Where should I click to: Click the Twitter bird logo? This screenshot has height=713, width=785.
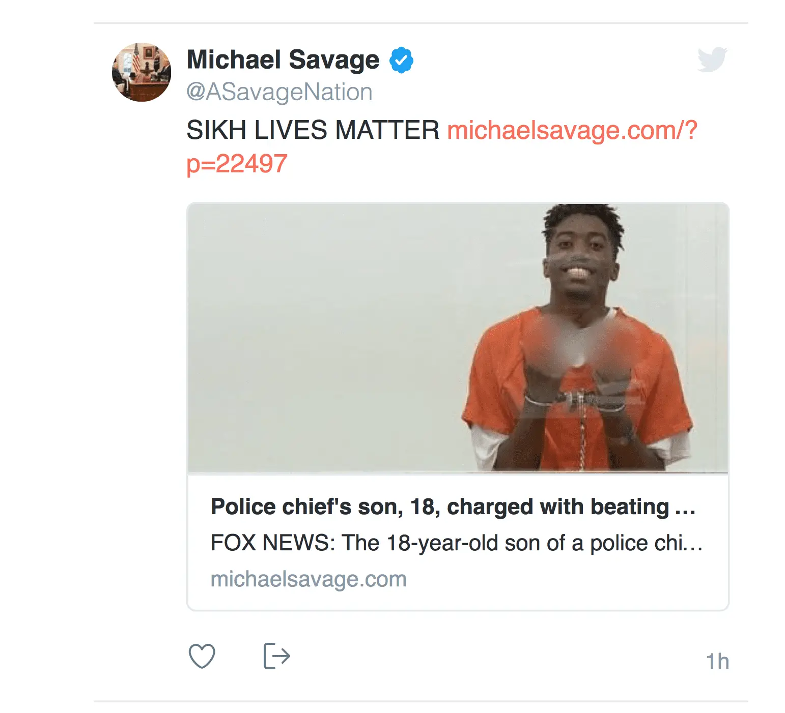tap(712, 60)
